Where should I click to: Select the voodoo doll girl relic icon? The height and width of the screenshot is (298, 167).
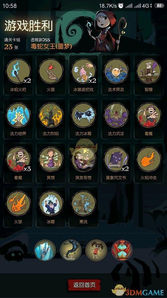(96, 250)
